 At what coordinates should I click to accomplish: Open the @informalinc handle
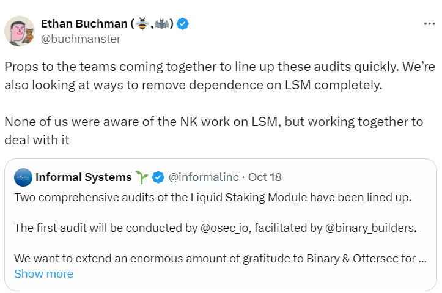coord(203,177)
